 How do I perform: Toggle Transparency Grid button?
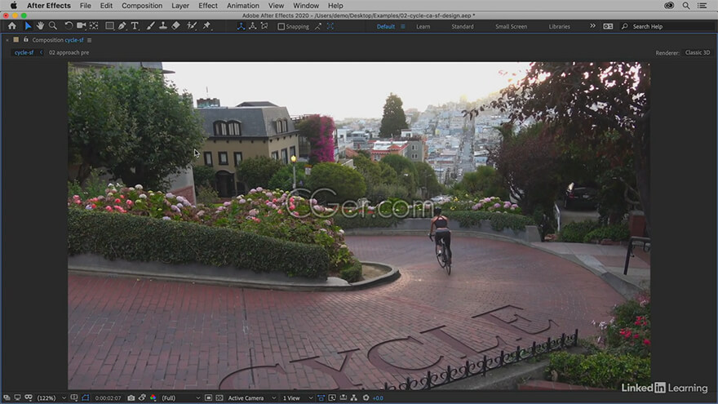pos(219,397)
